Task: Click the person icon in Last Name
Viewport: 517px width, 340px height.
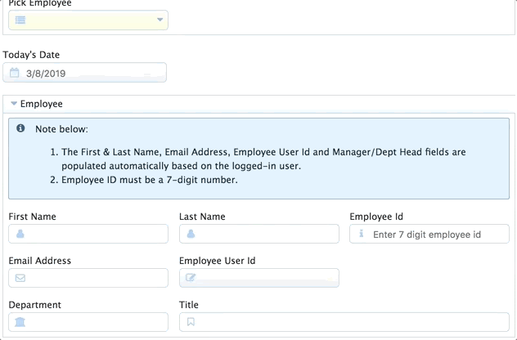Action: (191, 234)
